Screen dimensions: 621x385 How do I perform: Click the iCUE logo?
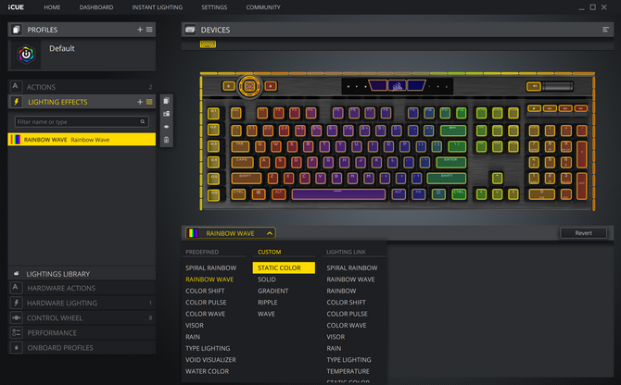point(16,7)
